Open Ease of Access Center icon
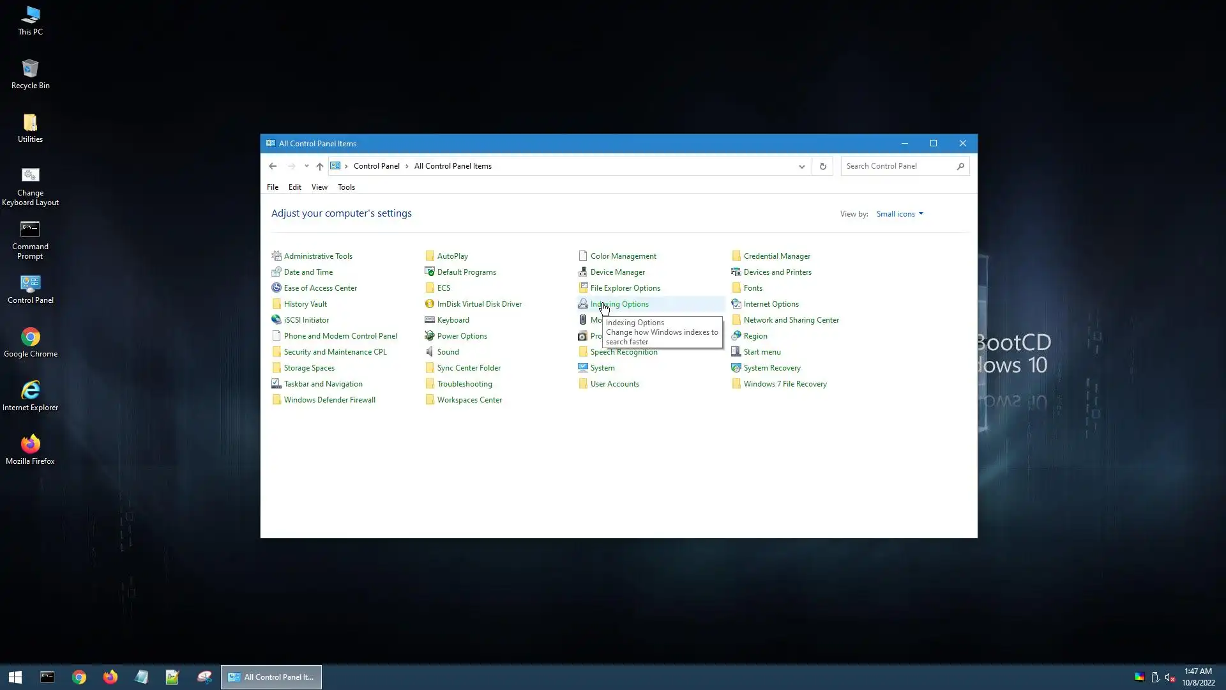The height and width of the screenshot is (690, 1226). click(320, 287)
